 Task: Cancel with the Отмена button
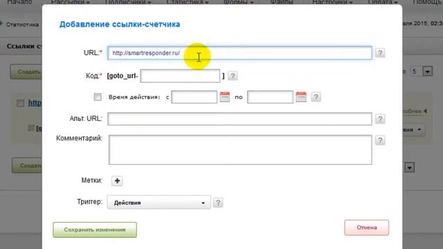366,228
